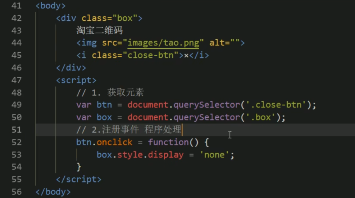Click the closing </body> tag
355x198 pixels.
53,192
